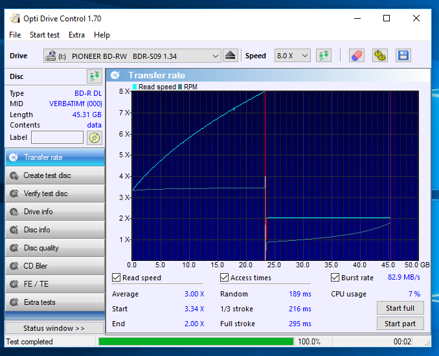439x356 pixels.
Task: Click the teal RPM legend swatch
Action: coord(180,87)
